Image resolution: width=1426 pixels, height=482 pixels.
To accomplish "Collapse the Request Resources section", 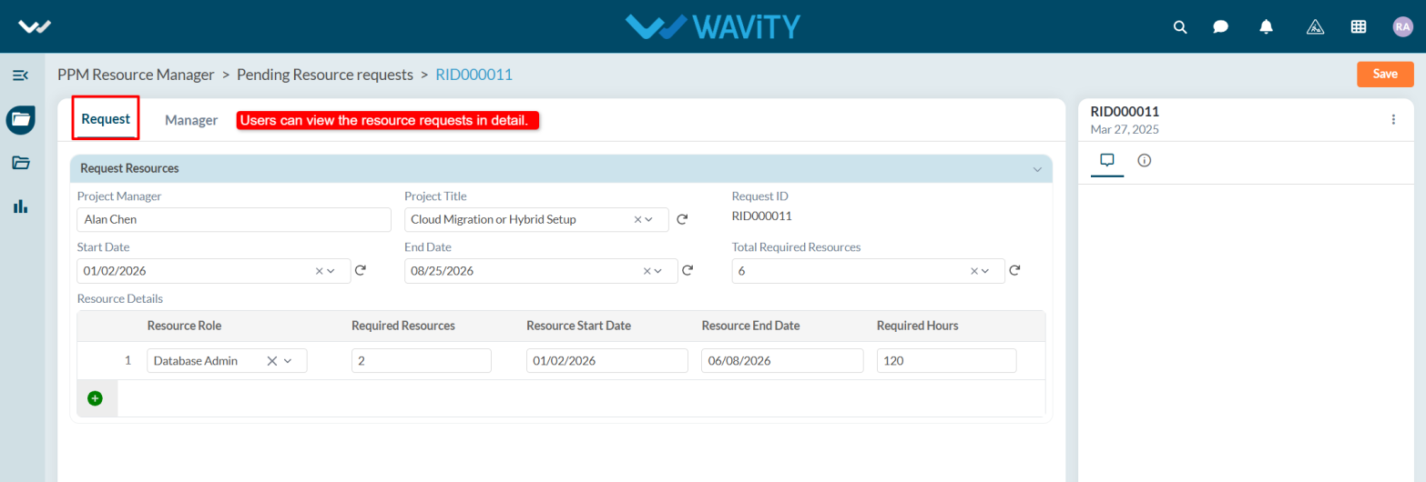I will coord(1036,169).
